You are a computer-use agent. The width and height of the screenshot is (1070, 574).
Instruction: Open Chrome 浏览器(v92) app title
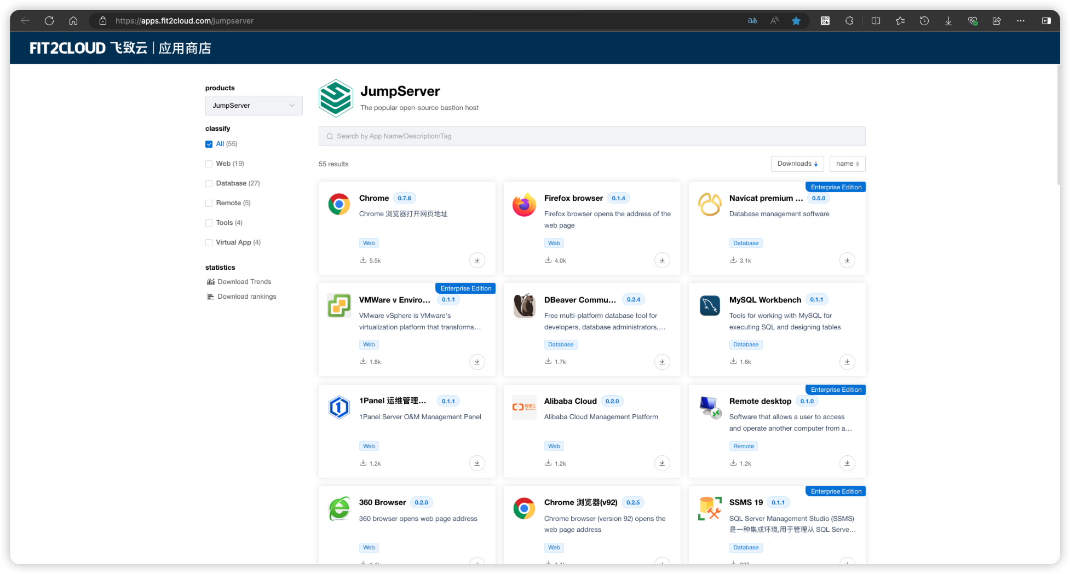tap(580, 502)
